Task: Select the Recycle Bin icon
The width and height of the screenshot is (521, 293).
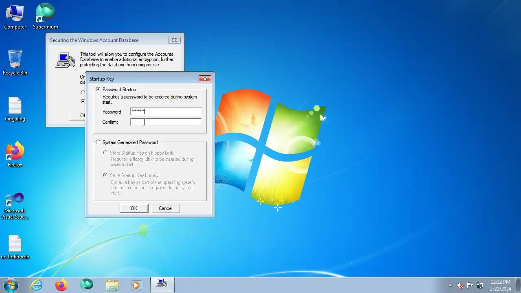Action: point(15,63)
